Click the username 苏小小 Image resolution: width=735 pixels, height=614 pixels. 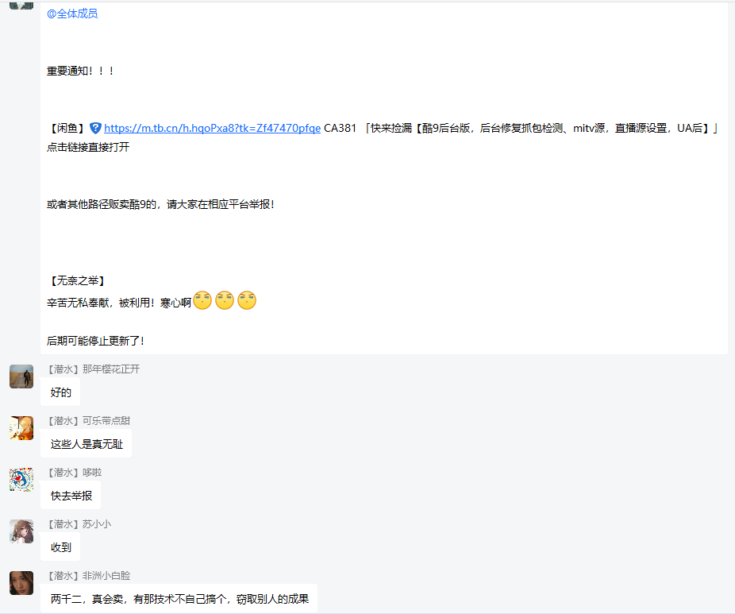click(x=97, y=524)
